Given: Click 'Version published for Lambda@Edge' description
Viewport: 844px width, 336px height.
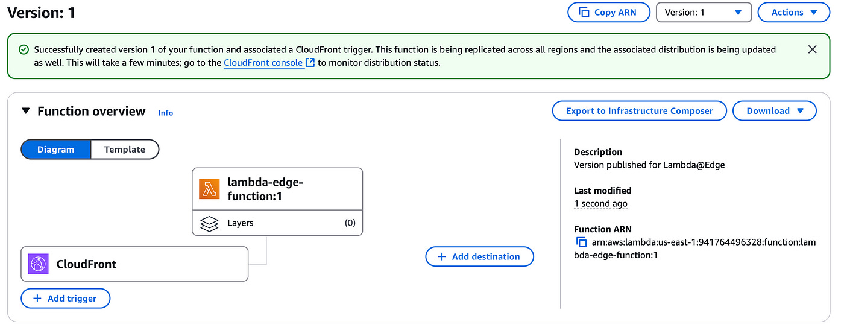Looking at the screenshot, I should (649, 165).
